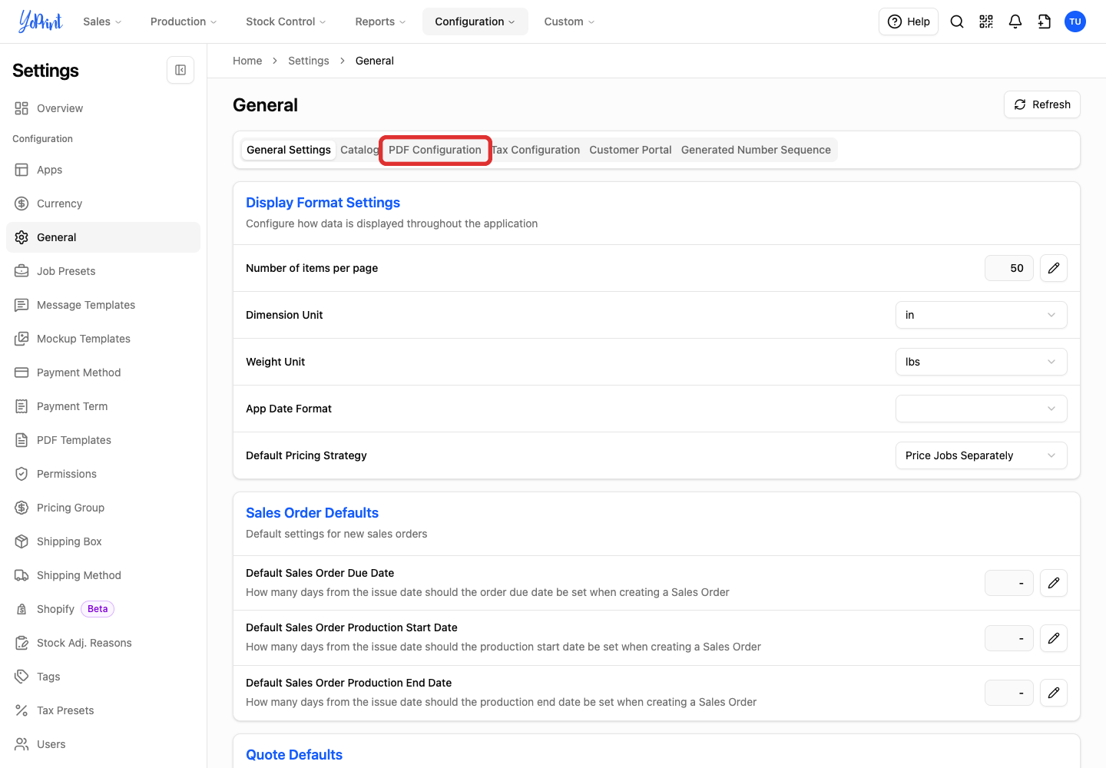Screen dimensions: 1106x768
Task: Click the YoPrint logo
Action: pyautogui.click(x=41, y=22)
